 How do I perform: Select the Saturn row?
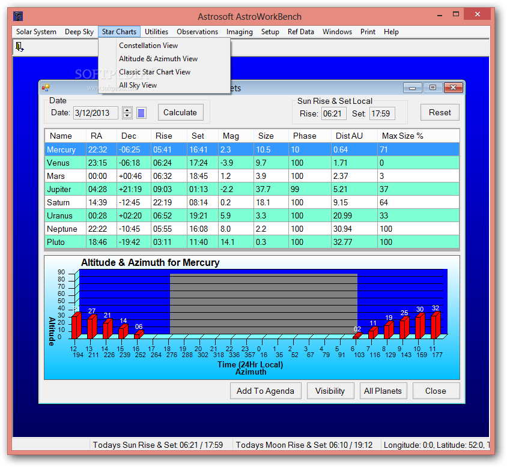(x=252, y=203)
